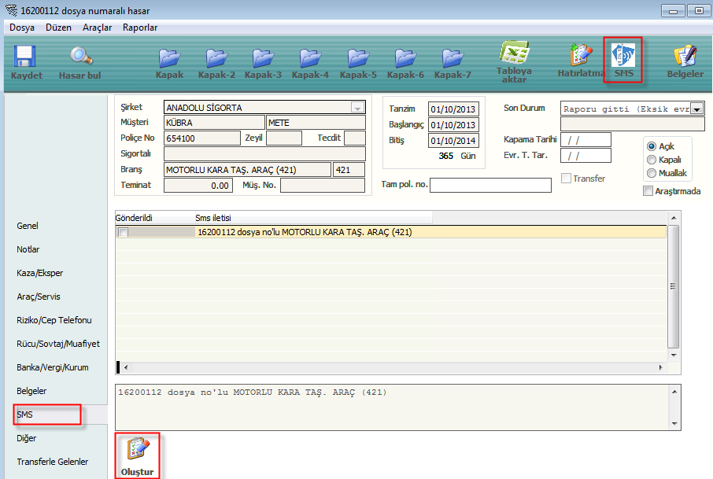Click the SMS list horizontal scrollbar
Viewport: 713px width, 479px height.
click(393, 367)
